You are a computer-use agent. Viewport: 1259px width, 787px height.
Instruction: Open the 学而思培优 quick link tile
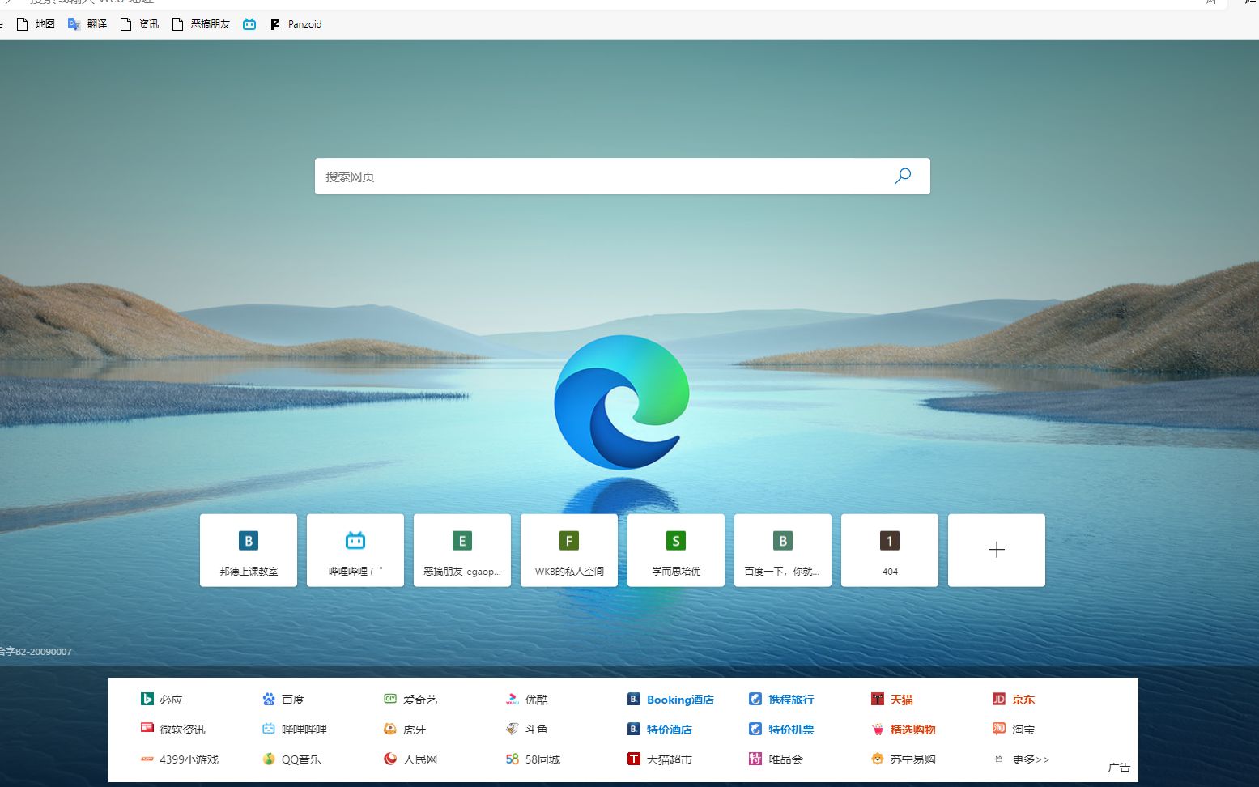[676, 550]
